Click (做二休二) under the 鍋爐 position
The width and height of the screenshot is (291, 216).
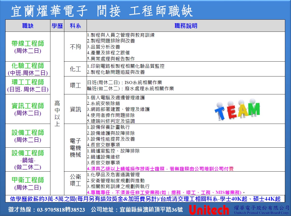[x=28, y=167]
